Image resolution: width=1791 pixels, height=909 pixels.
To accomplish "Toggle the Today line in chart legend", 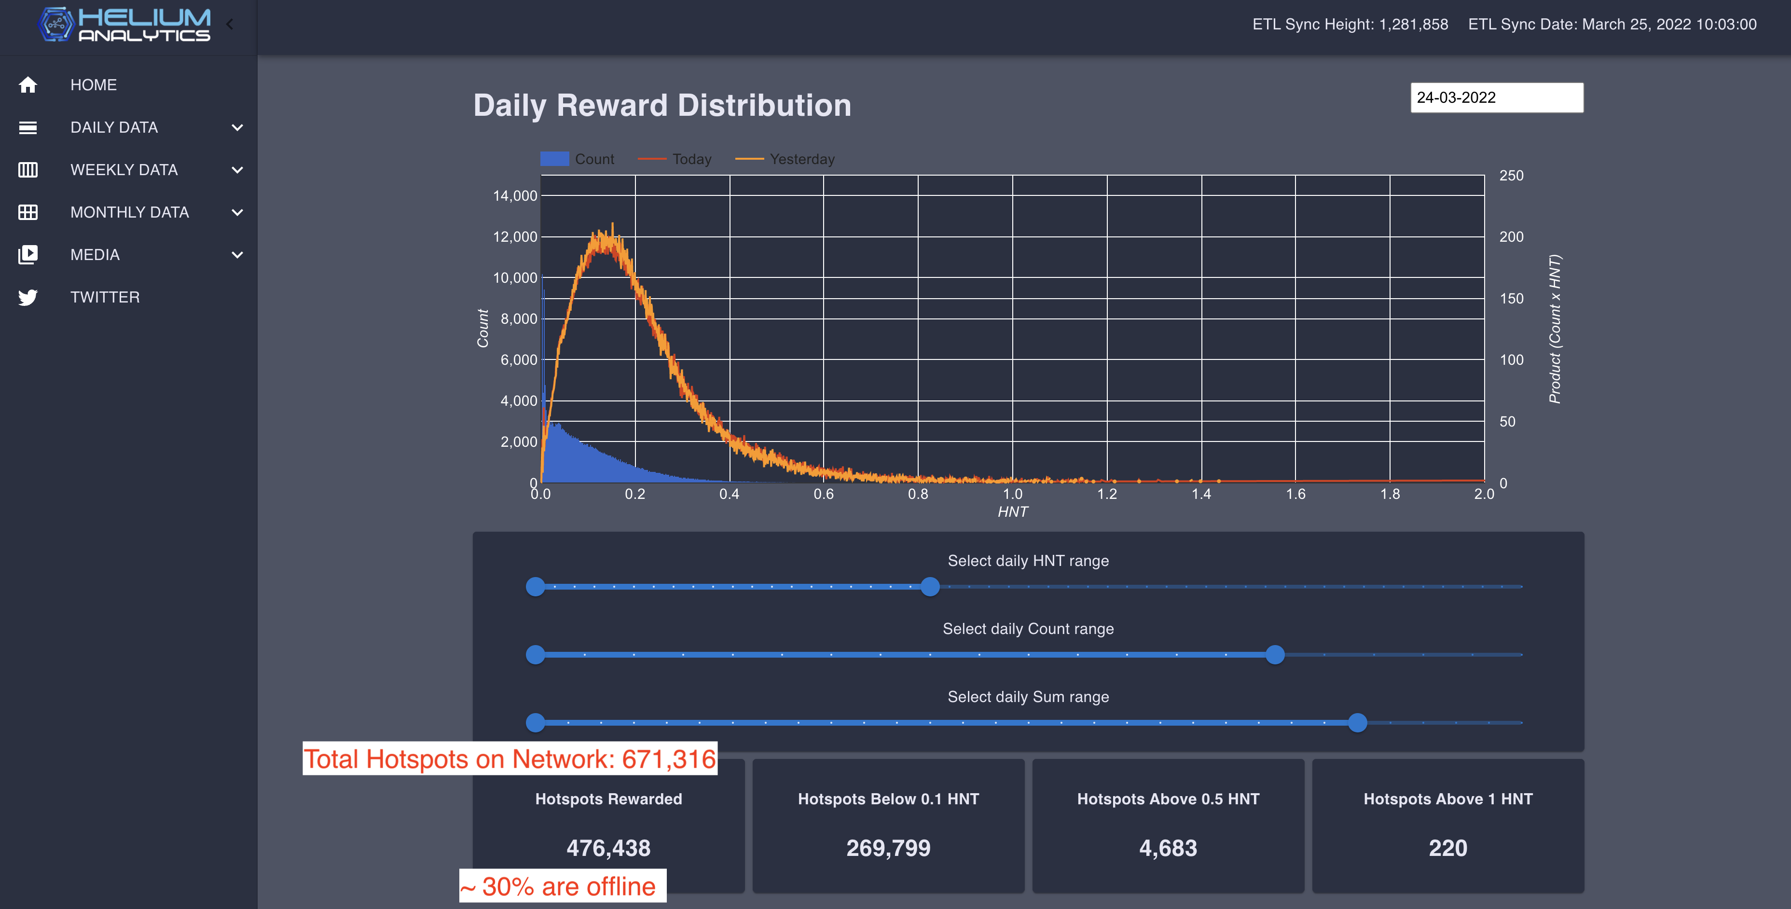I will (675, 159).
